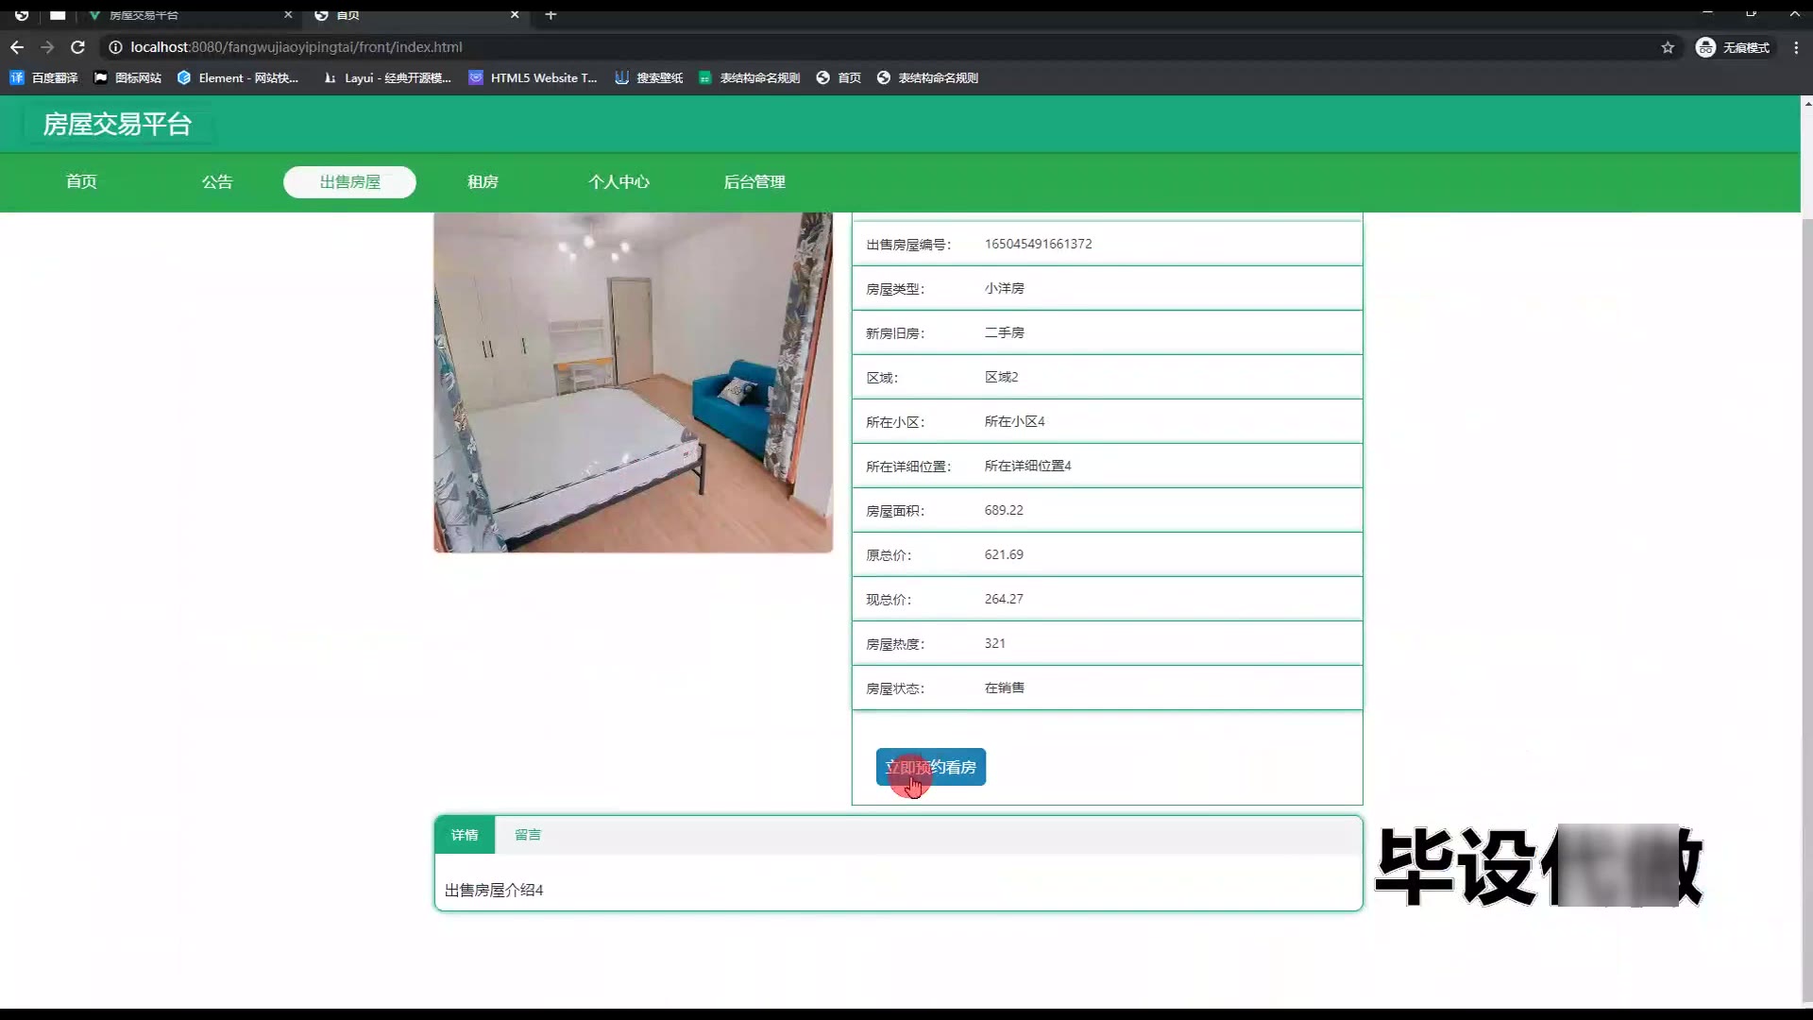Close the 房屋交易平台 browser tab
Viewport: 1813px width, 1020px height.
288,14
